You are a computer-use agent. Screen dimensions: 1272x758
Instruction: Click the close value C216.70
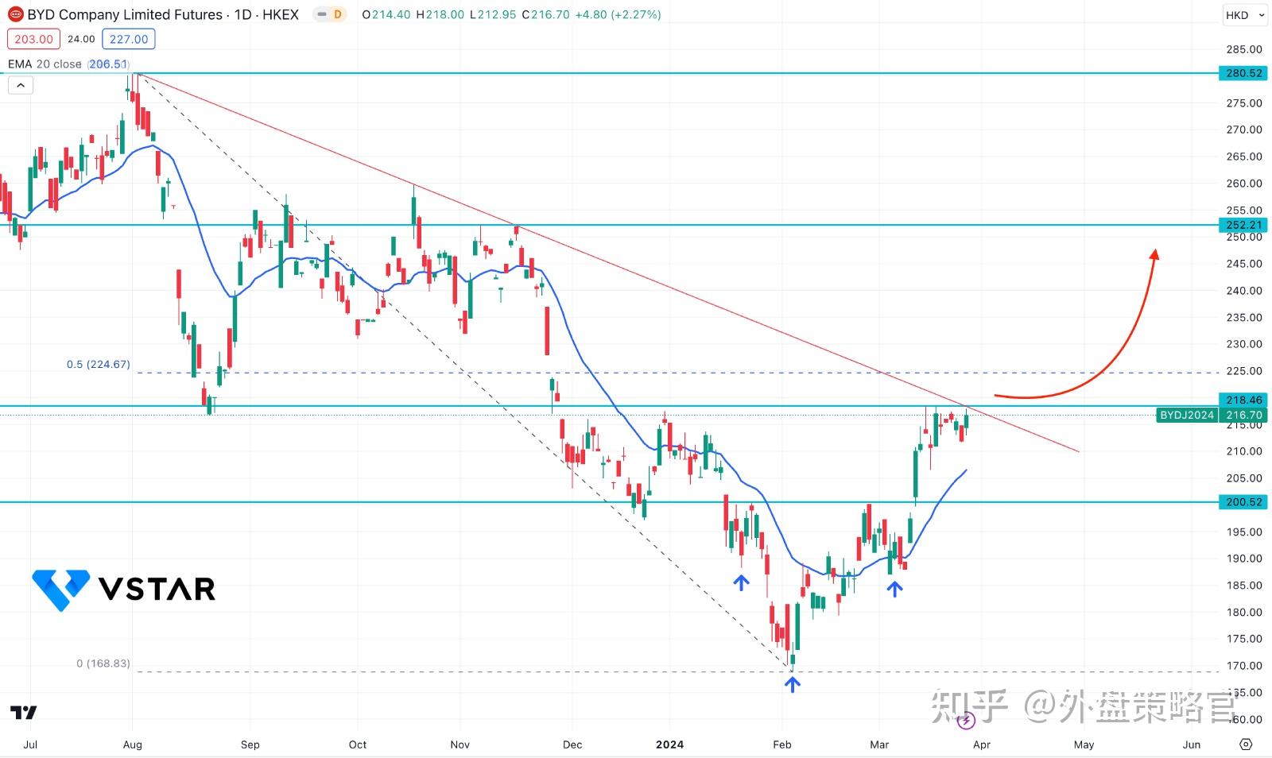pyautogui.click(x=545, y=14)
